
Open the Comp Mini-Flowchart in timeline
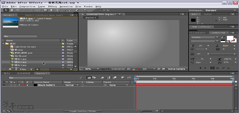81,78
